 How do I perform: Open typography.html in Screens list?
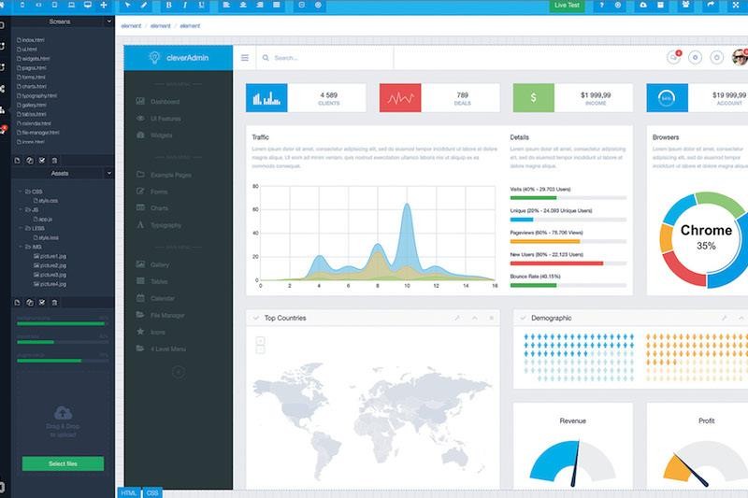37,96
